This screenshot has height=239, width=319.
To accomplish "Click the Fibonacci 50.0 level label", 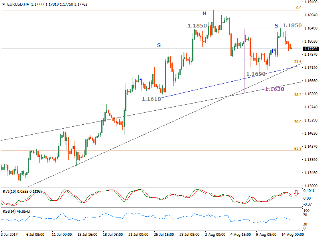I will tap(298, 122).
